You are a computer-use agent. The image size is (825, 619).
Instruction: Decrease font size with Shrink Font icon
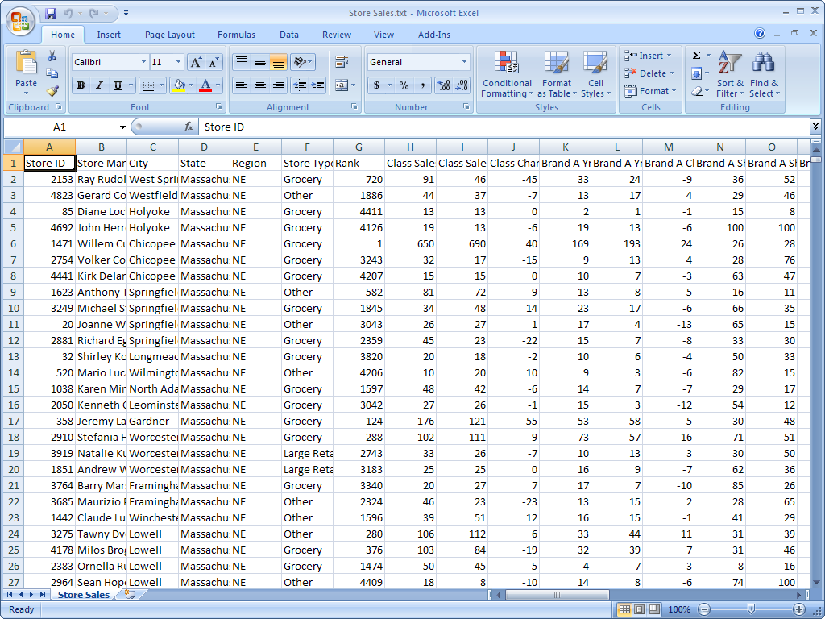coord(213,62)
